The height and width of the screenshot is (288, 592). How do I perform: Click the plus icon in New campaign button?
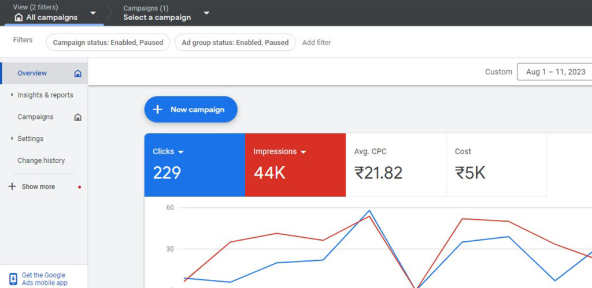(157, 109)
